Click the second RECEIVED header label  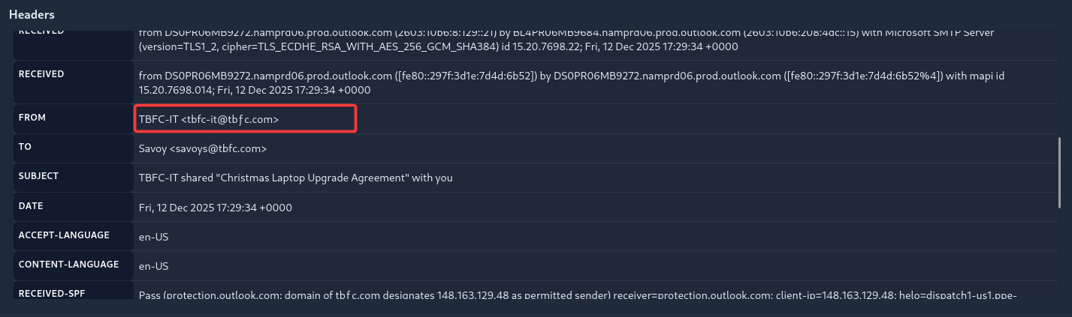click(x=41, y=74)
